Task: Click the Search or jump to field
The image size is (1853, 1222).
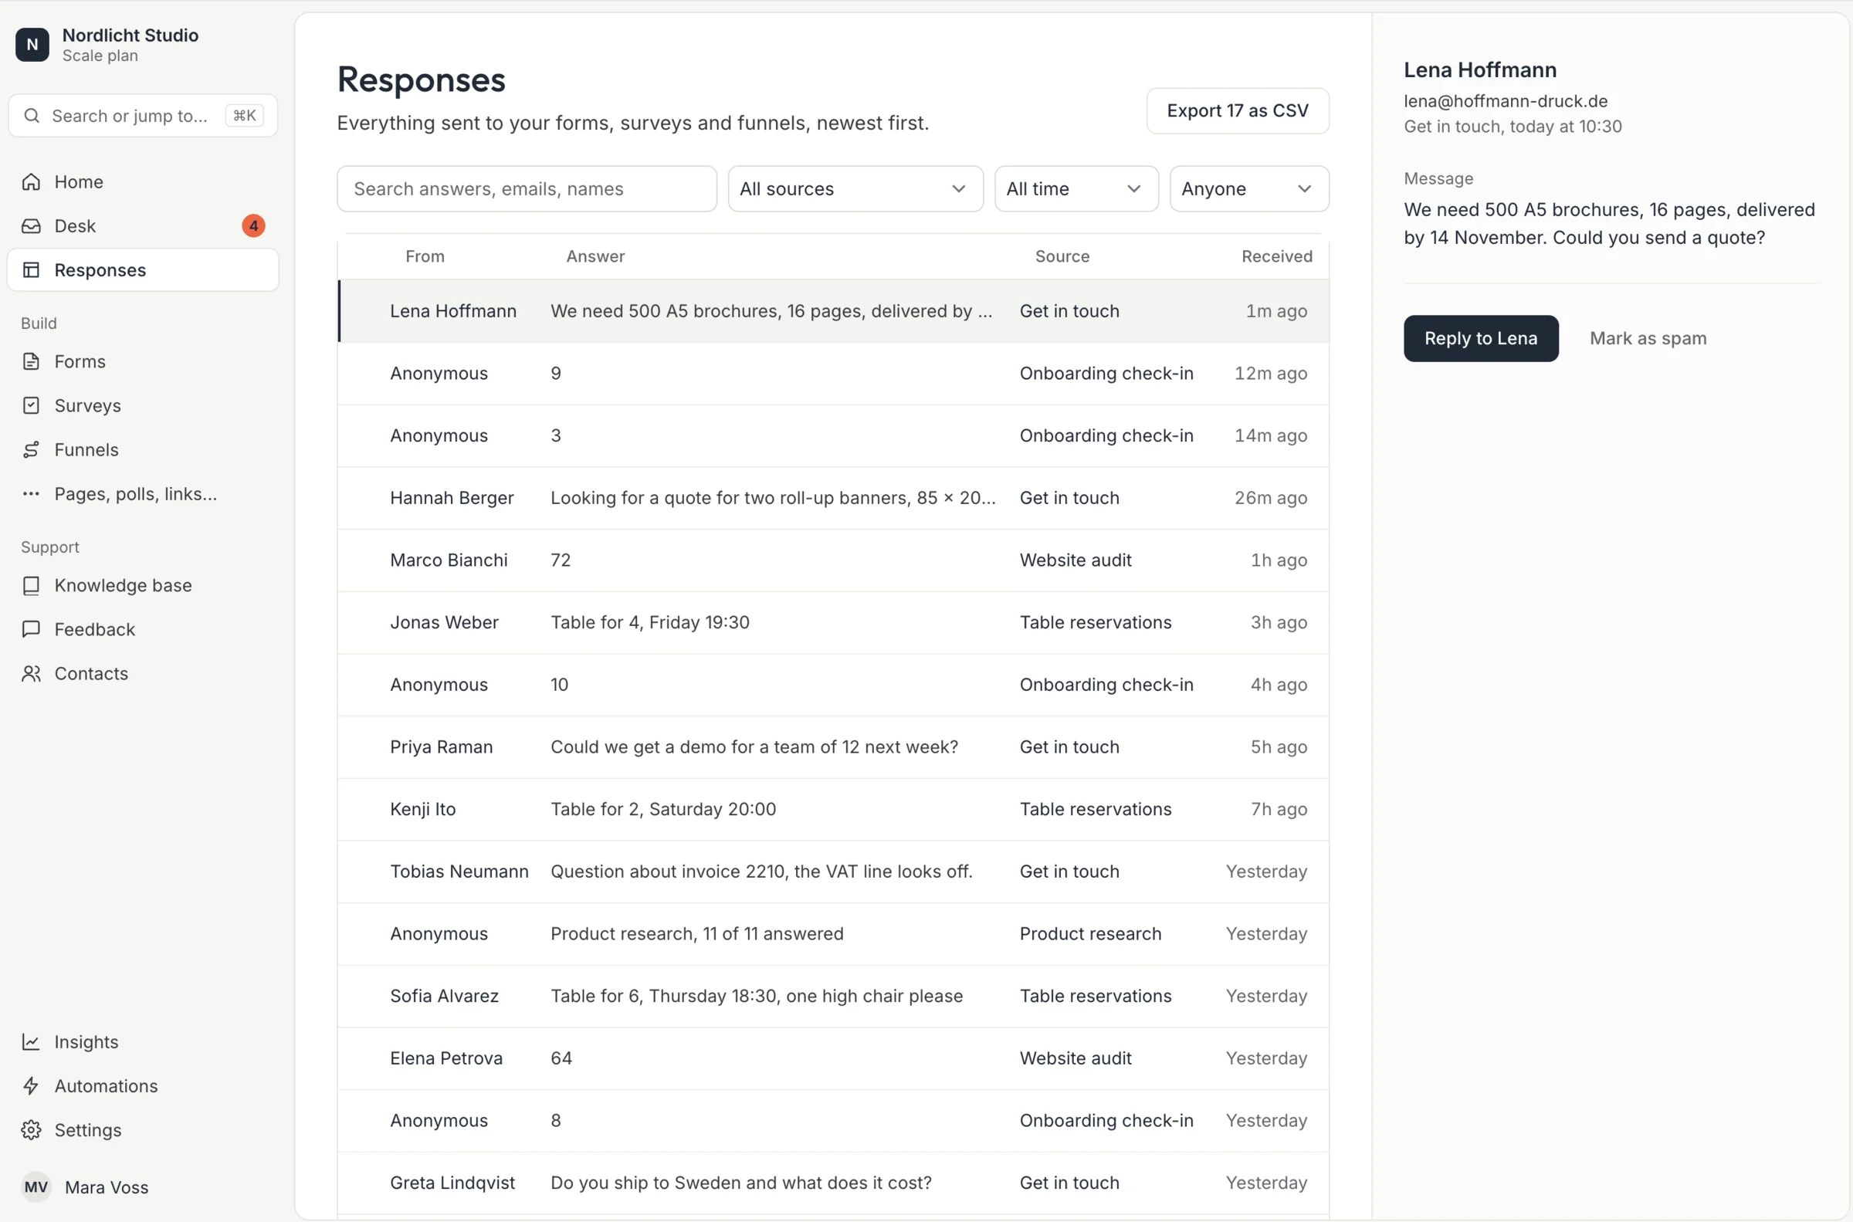Action: 144,116
